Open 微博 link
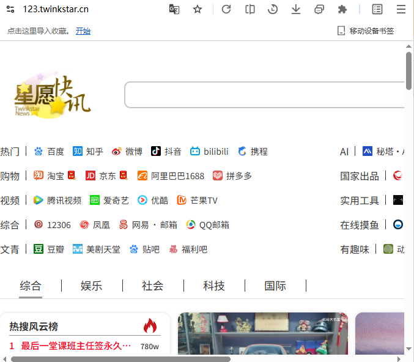The width and height of the screenshot is (414, 362). [127, 152]
